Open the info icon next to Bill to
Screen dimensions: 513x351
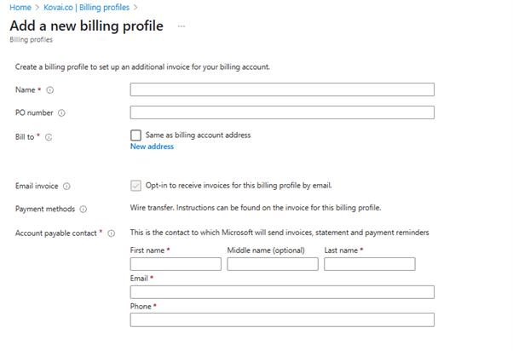[x=49, y=137]
